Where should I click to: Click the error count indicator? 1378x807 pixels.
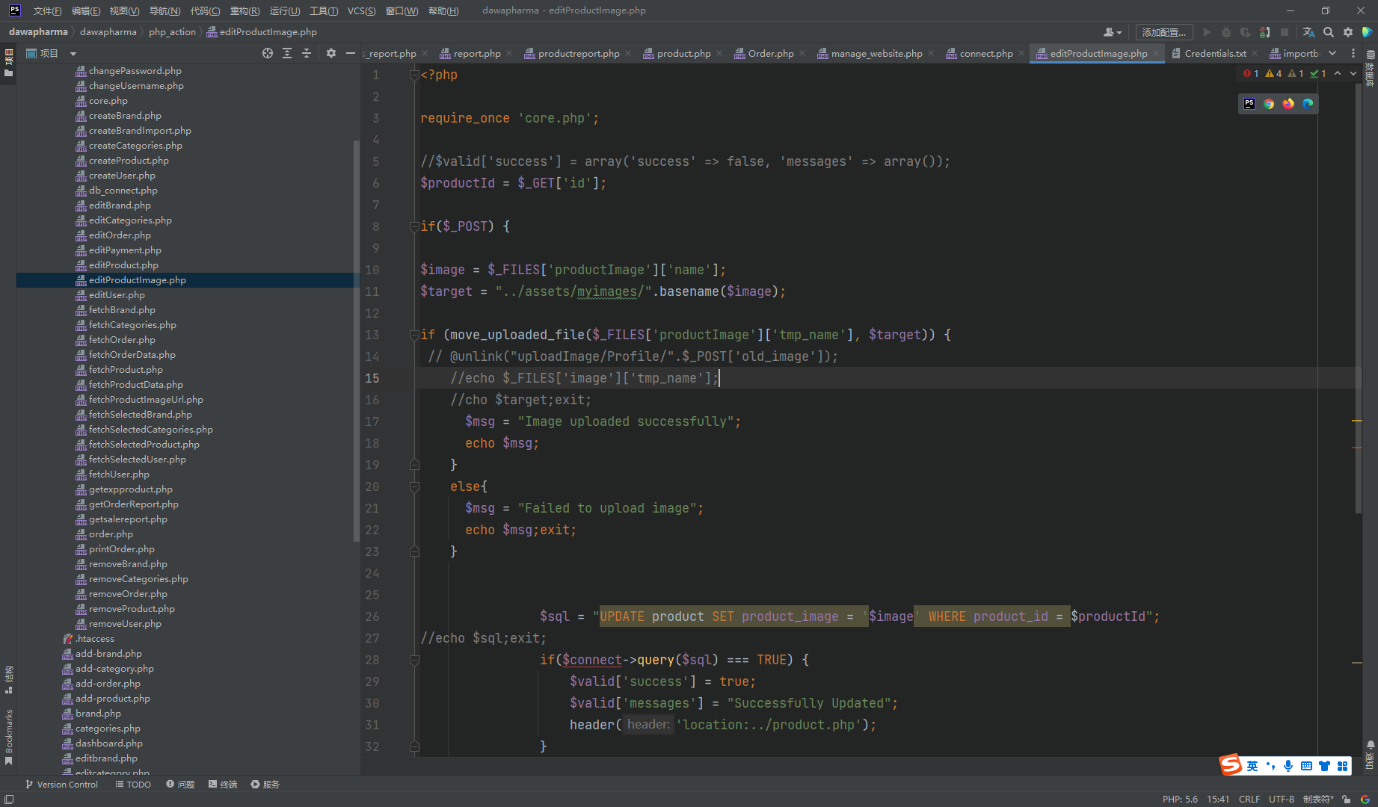[1251, 73]
